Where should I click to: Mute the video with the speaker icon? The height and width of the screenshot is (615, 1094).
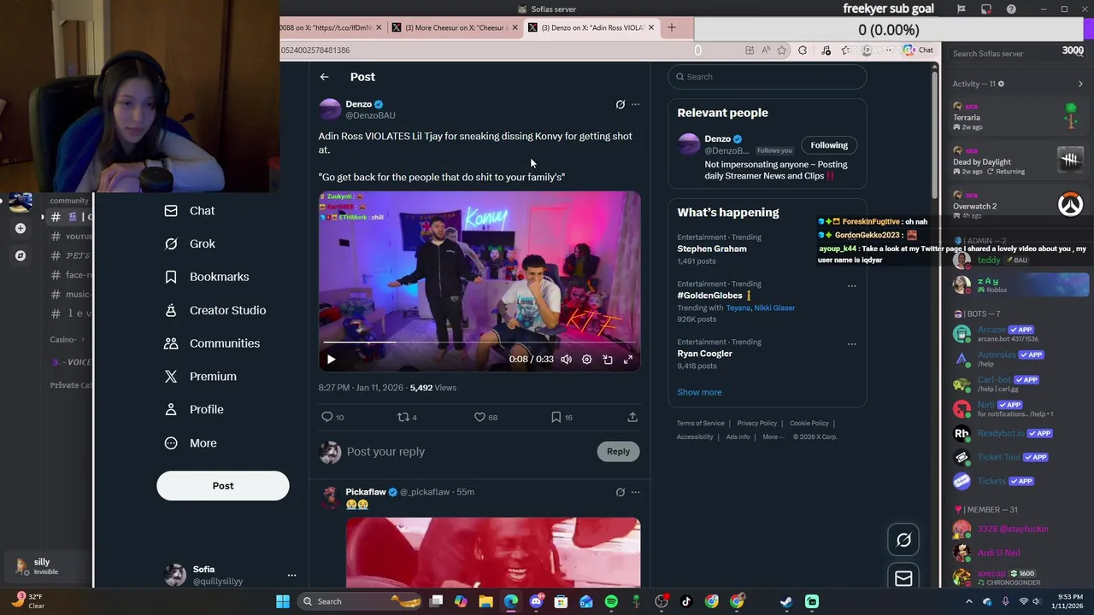pos(566,360)
